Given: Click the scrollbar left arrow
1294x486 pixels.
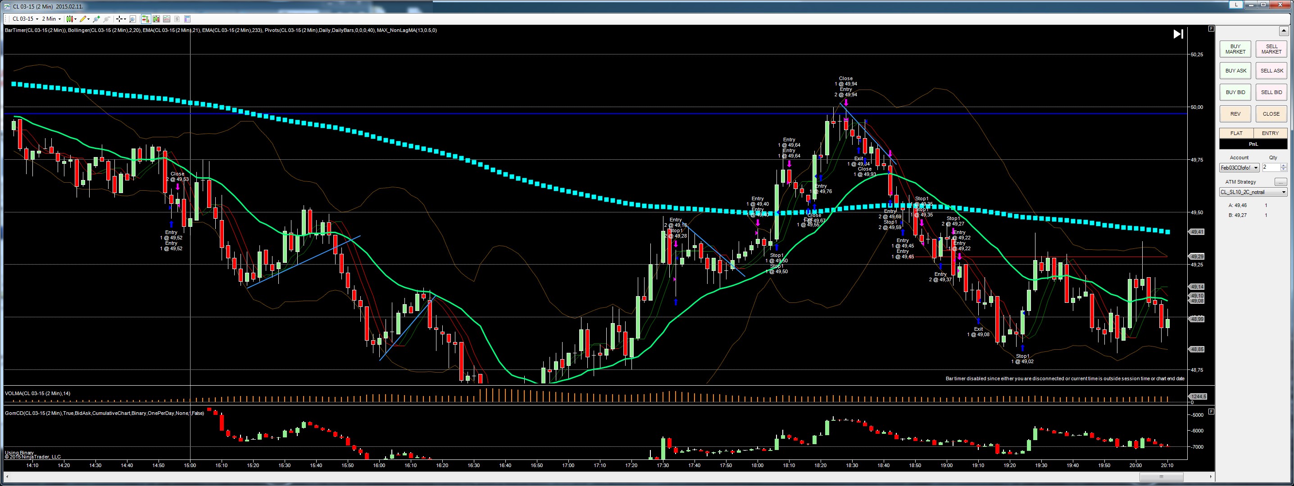Looking at the screenshot, I should tap(6, 477).
